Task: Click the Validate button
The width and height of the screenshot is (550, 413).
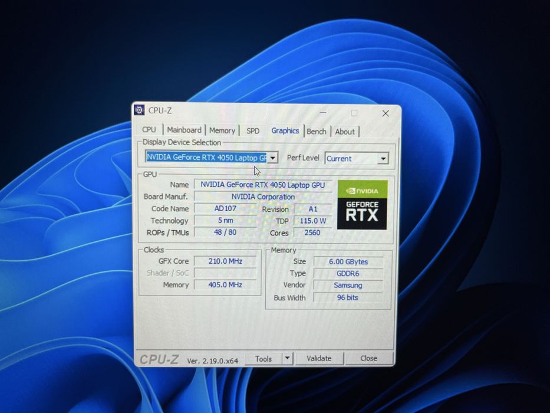Action: (x=319, y=358)
